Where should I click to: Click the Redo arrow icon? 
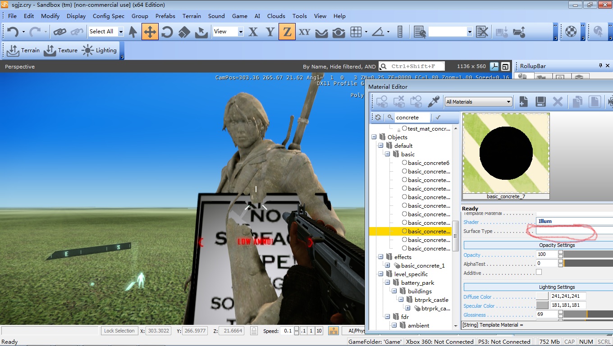(x=35, y=32)
